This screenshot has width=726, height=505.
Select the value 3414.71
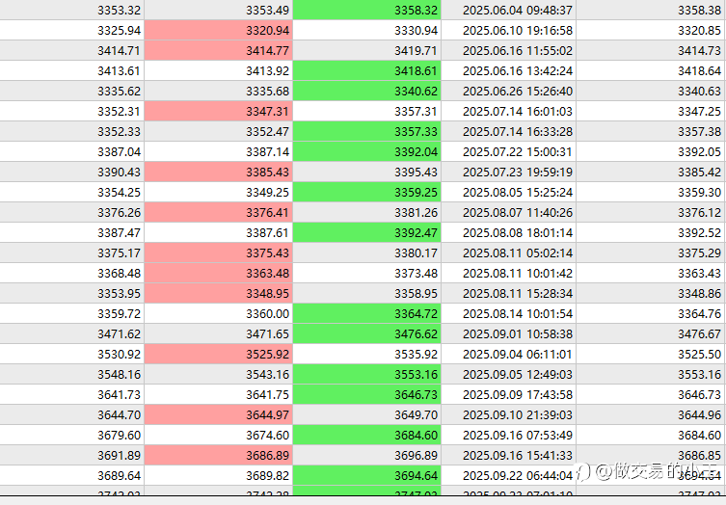pyautogui.click(x=119, y=50)
